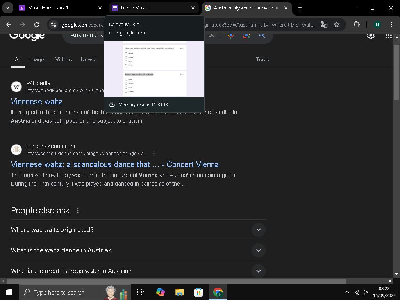Screen dimensions: 400x300
Task: Clear the search box with the X
Action: (x=212, y=36)
